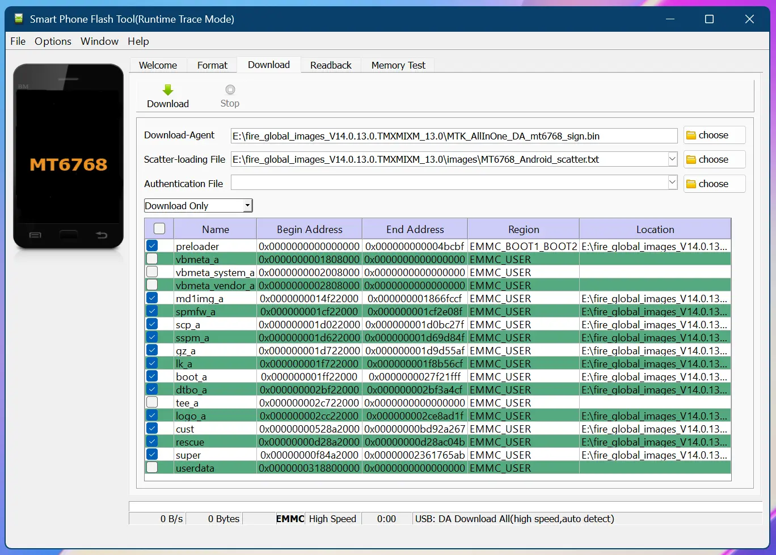Screen dimensions: 776x555
Task: Open the Options menu
Action: [x=53, y=41]
